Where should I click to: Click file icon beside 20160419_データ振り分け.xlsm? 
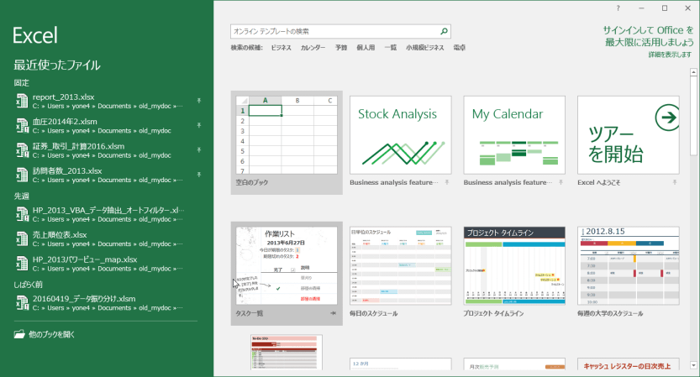21,302
